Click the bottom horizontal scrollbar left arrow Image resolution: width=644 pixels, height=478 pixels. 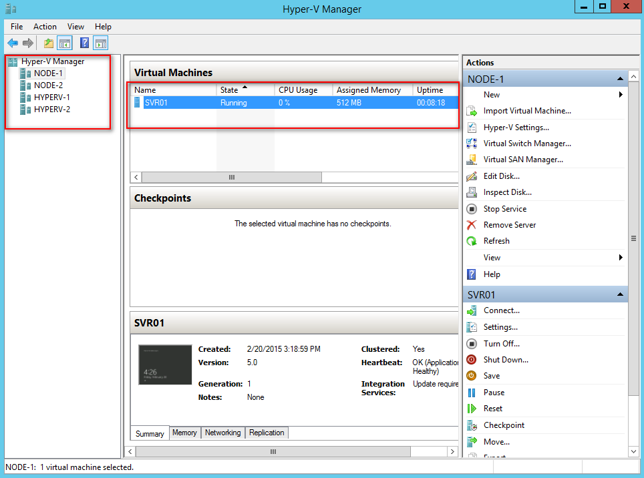(x=130, y=451)
